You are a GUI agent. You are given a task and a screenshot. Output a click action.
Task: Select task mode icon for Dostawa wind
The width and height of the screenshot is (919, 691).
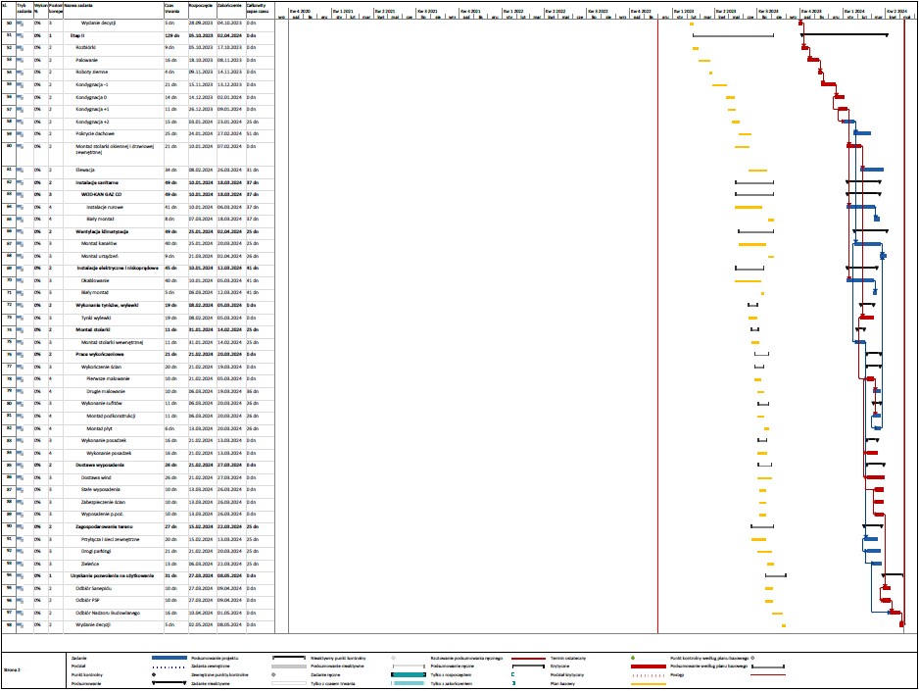pos(19,476)
